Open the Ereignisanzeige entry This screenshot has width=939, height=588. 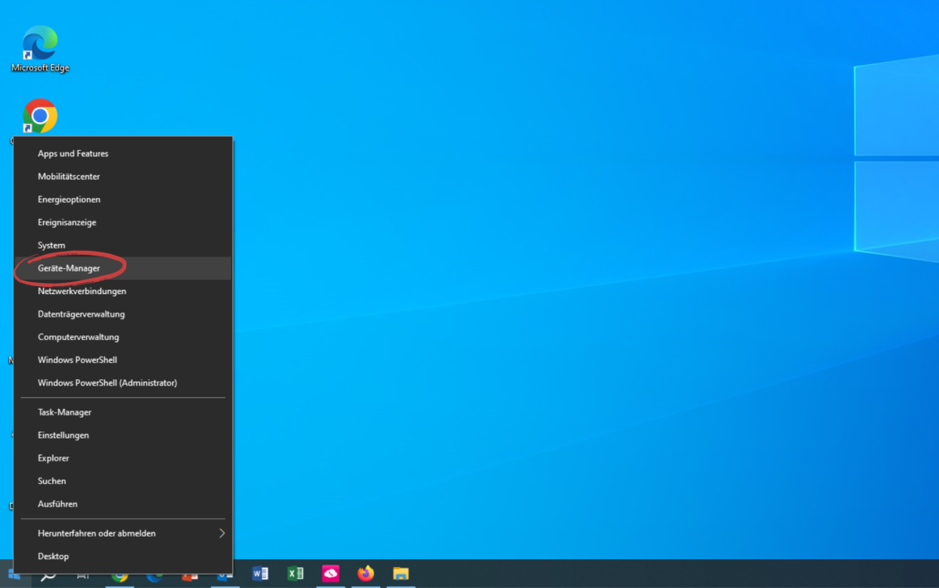point(67,222)
